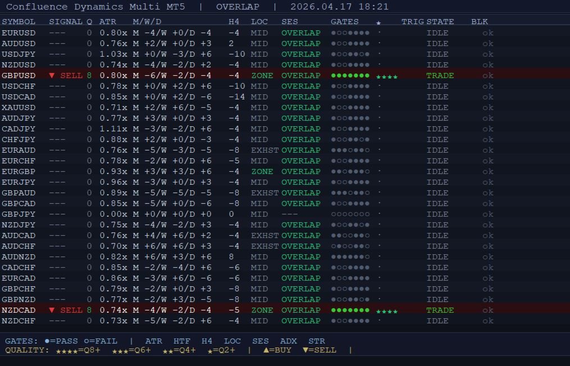Click the TRIG column header
The height and width of the screenshot is (366, 570).
[x=413, y=22]
